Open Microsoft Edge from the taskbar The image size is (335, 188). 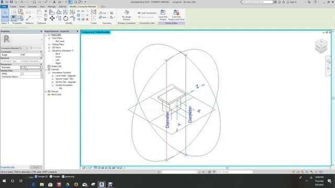coord(33,184)
